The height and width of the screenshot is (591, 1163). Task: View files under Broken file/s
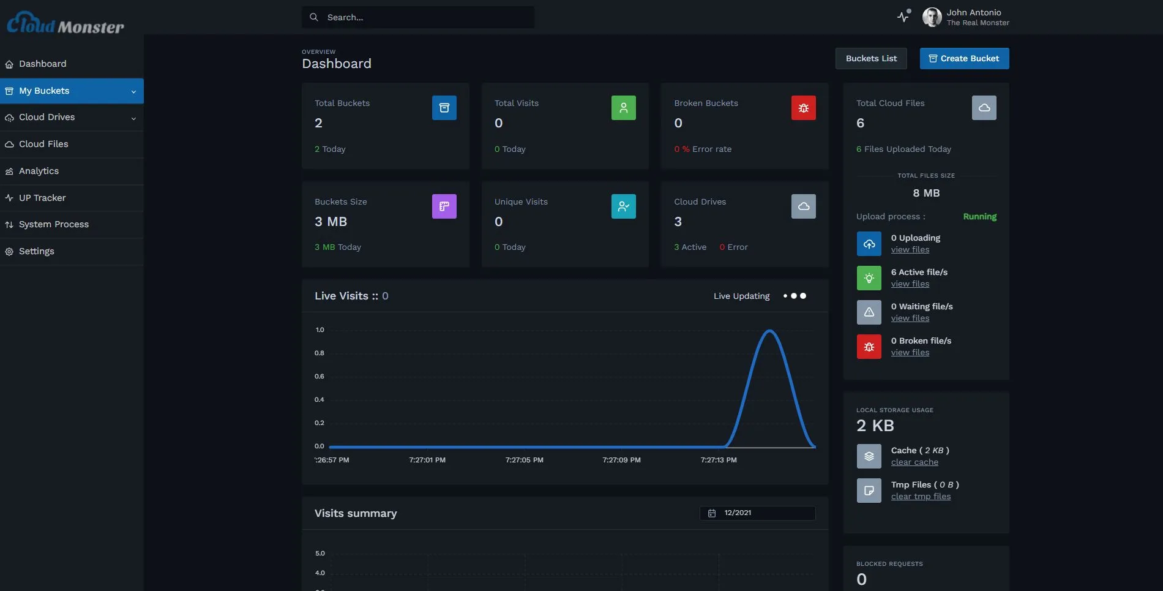(910, 353)
